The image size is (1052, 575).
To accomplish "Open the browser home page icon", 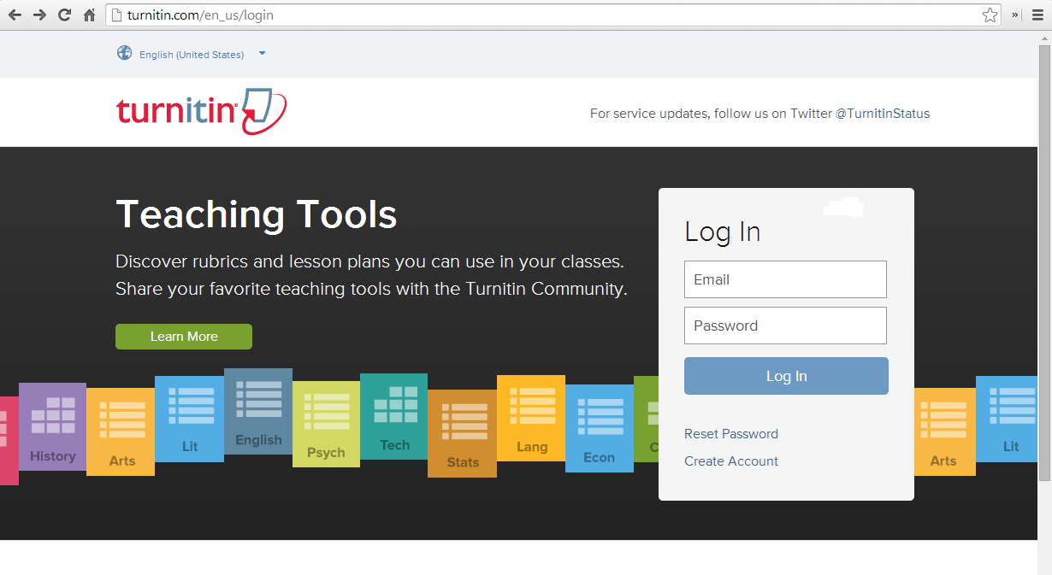I will pos(89,15).
